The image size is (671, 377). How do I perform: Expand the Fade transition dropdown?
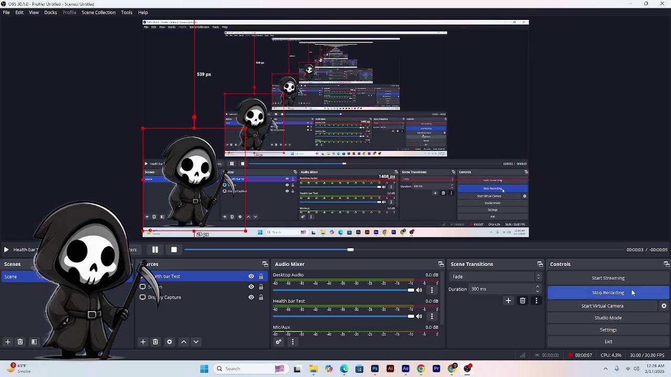[x=538, y=276]
